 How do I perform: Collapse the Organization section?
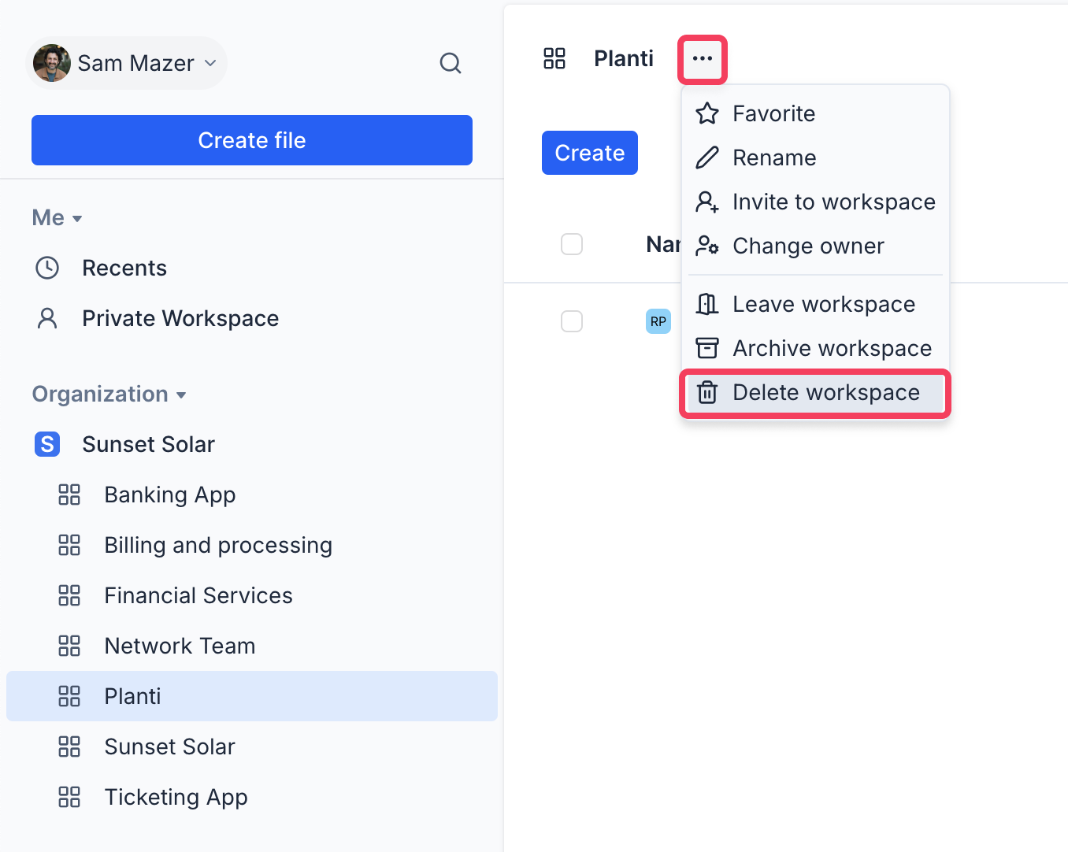coord(109,395)
